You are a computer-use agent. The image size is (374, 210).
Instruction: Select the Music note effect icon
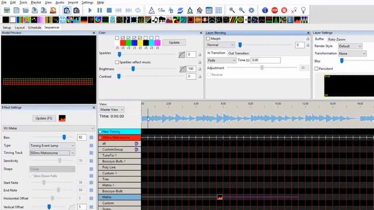[155, 20]
